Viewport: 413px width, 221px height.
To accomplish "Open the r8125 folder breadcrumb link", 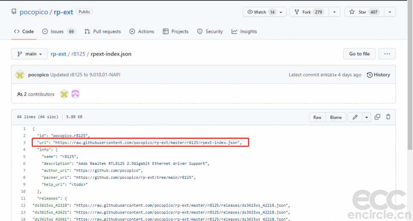I will point(78,54).
